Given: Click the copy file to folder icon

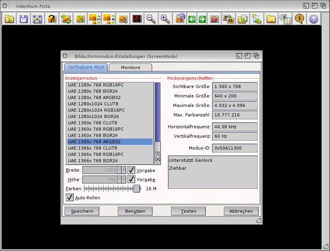Looking at the screenshot, I should coord(242,19).
